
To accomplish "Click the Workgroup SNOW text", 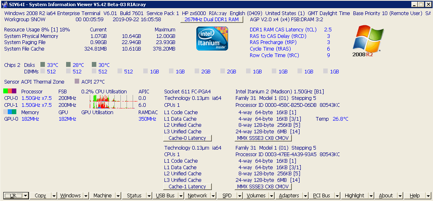I will point(25,20).
